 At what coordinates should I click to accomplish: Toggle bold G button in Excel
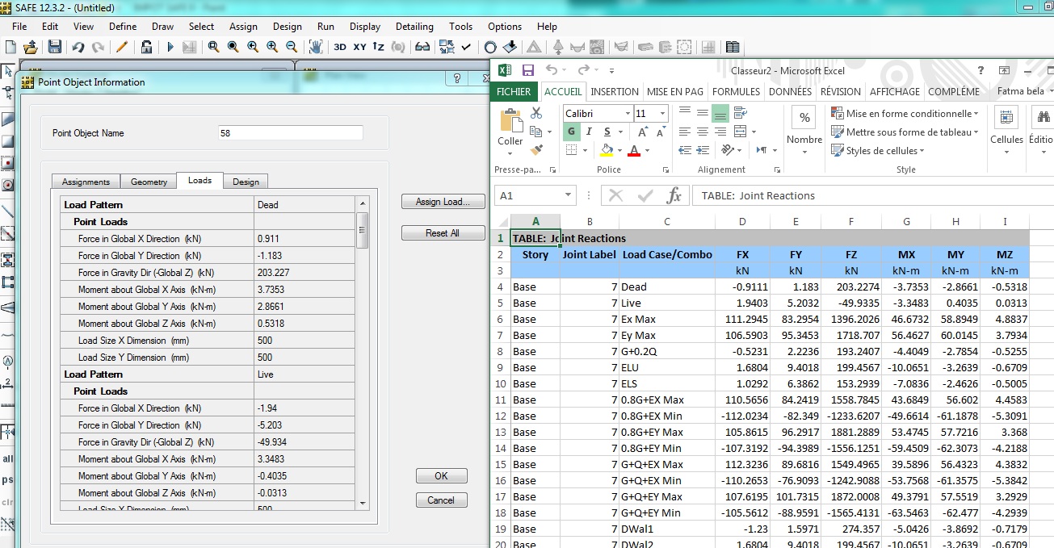tap(571, 132)
